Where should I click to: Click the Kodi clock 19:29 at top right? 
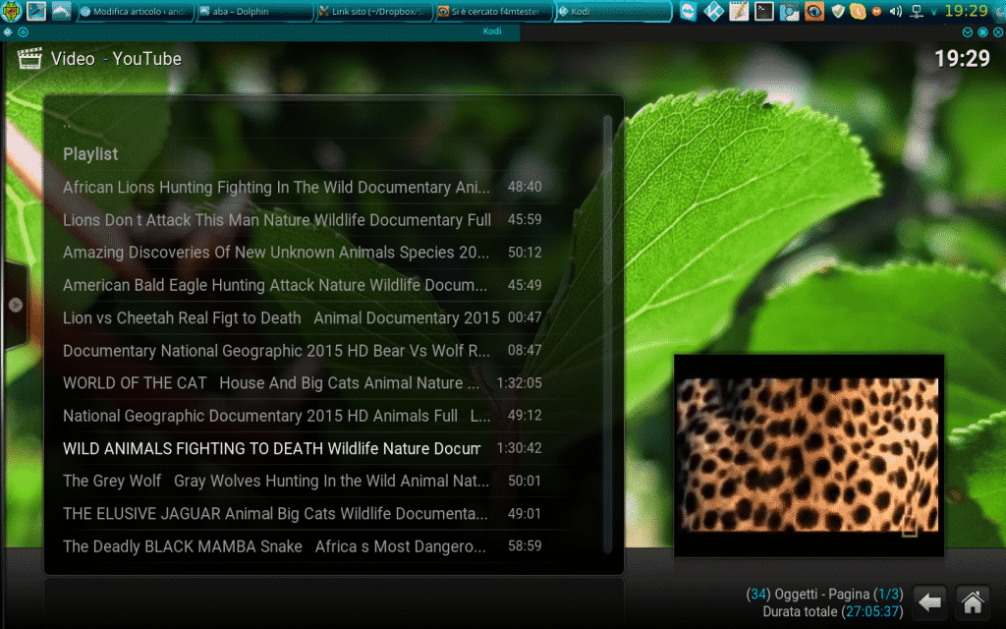(962, 58)
